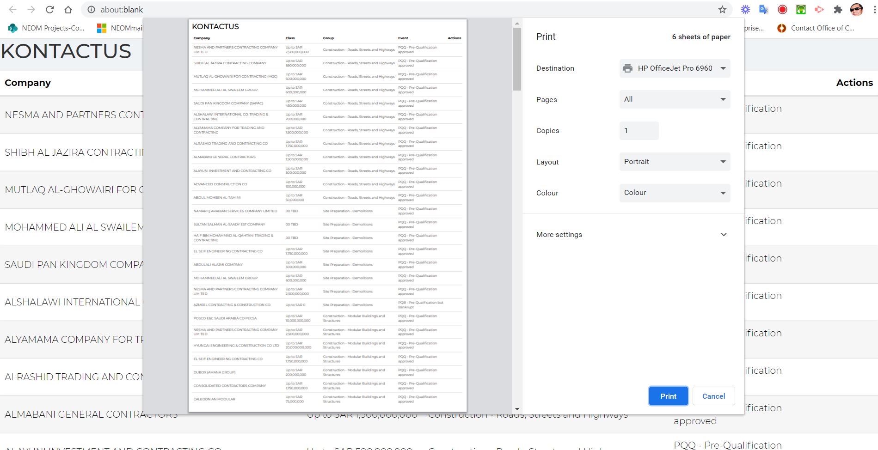Image resolution: width=878 pixels, height=450 pixels.
Task: Click the Print button
Action: pyautogui.click(x=668, y=396)
